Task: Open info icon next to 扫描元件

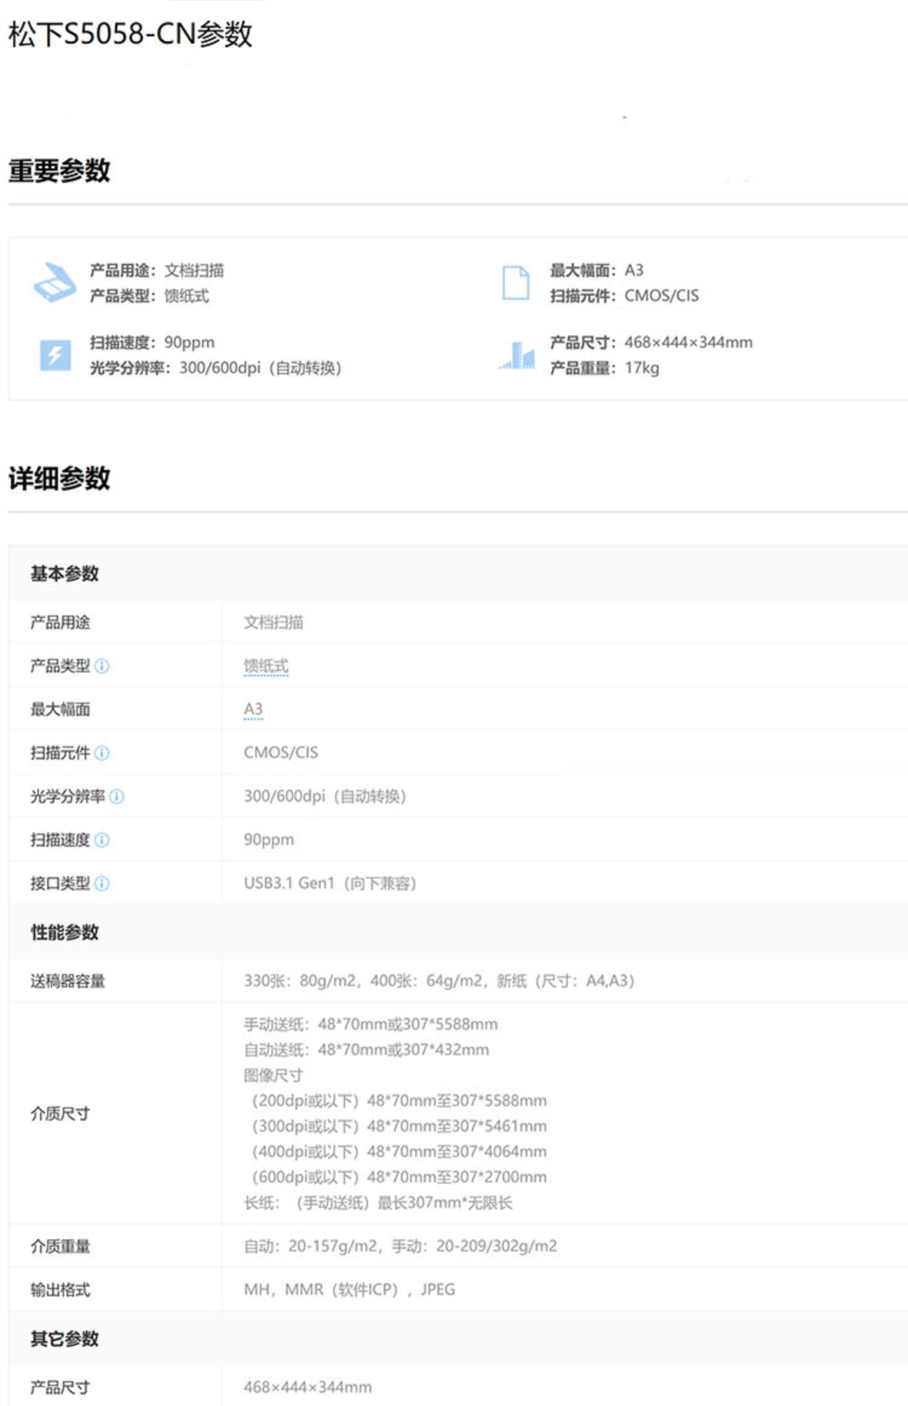Action: pos(102,753)
